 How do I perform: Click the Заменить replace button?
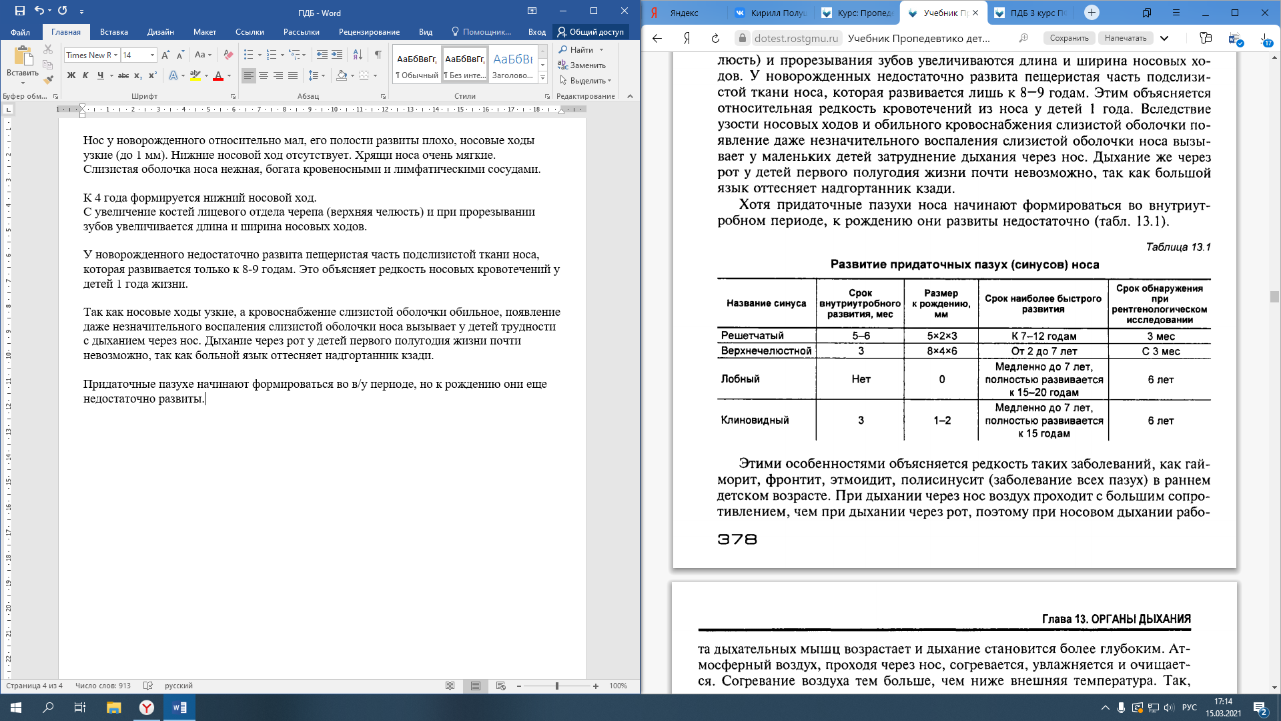[x=582, y=65]
